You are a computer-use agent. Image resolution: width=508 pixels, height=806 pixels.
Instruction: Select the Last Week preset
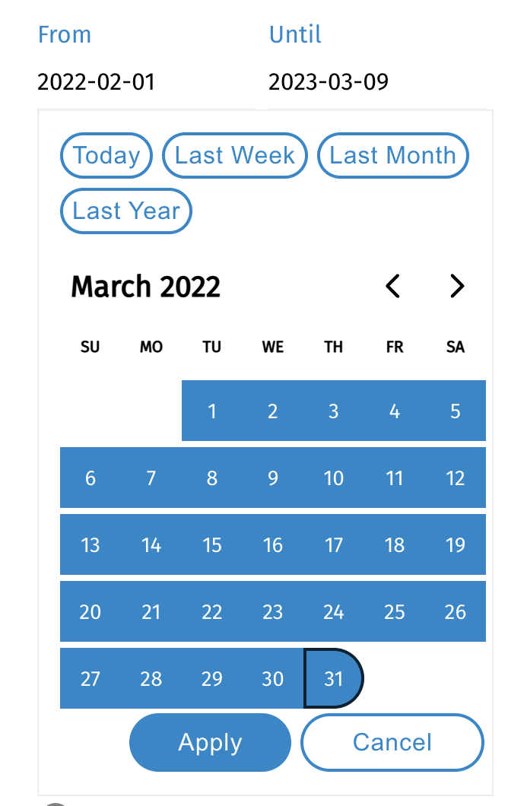[234, 156]
